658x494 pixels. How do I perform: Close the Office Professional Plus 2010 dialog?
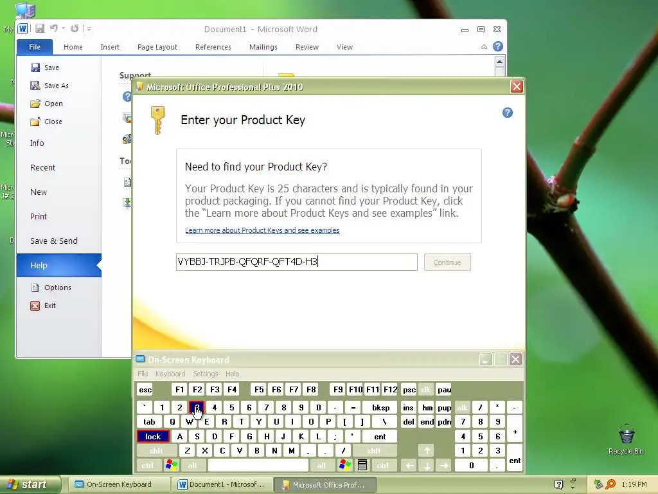[x=517, y=87]
